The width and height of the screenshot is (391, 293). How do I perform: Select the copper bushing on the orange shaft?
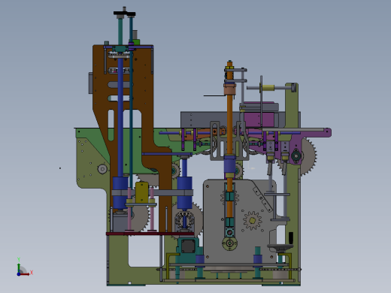[x=229, y=89]
